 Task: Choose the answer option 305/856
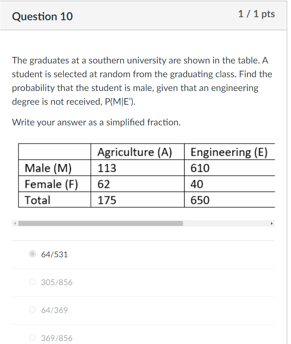coord(33,282)
